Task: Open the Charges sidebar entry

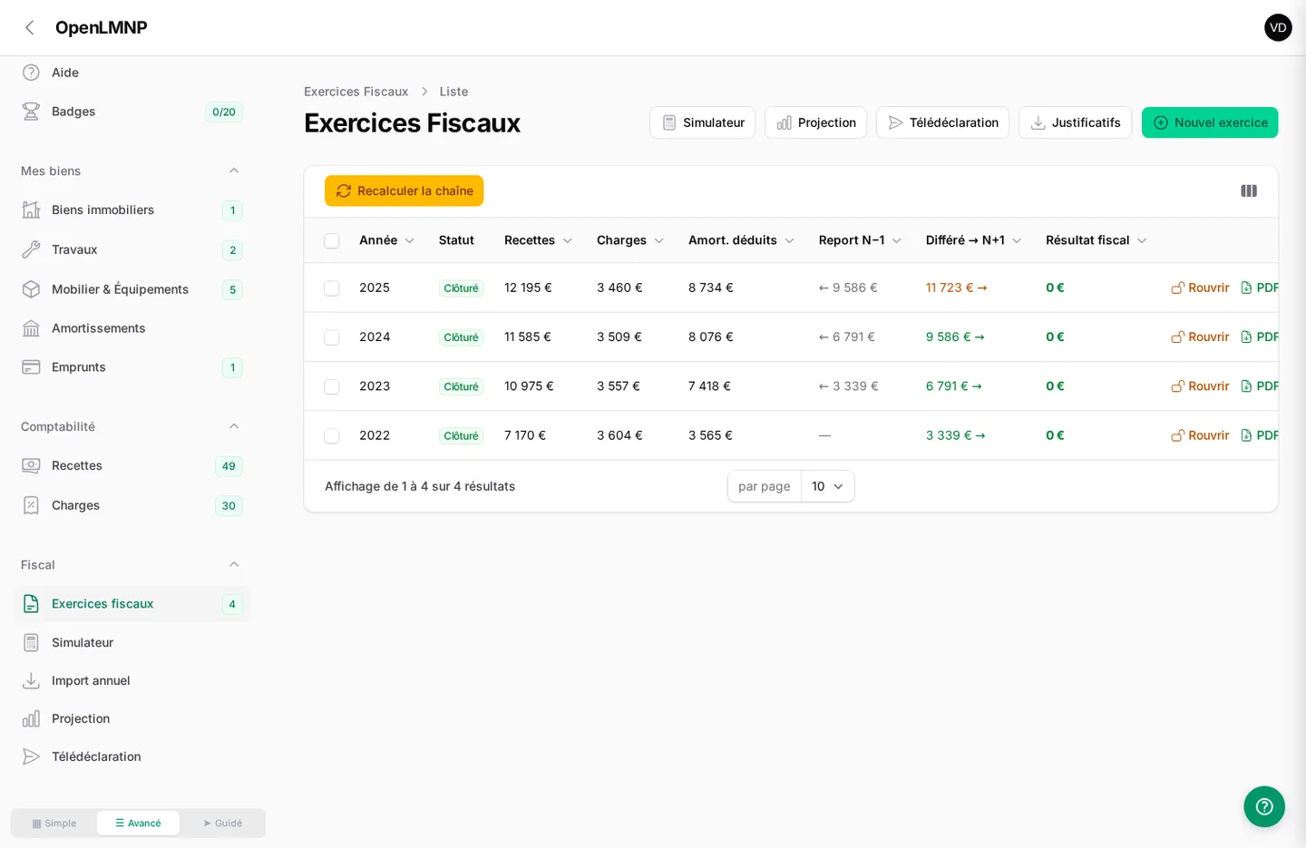Action: click(x=132, y=505)
